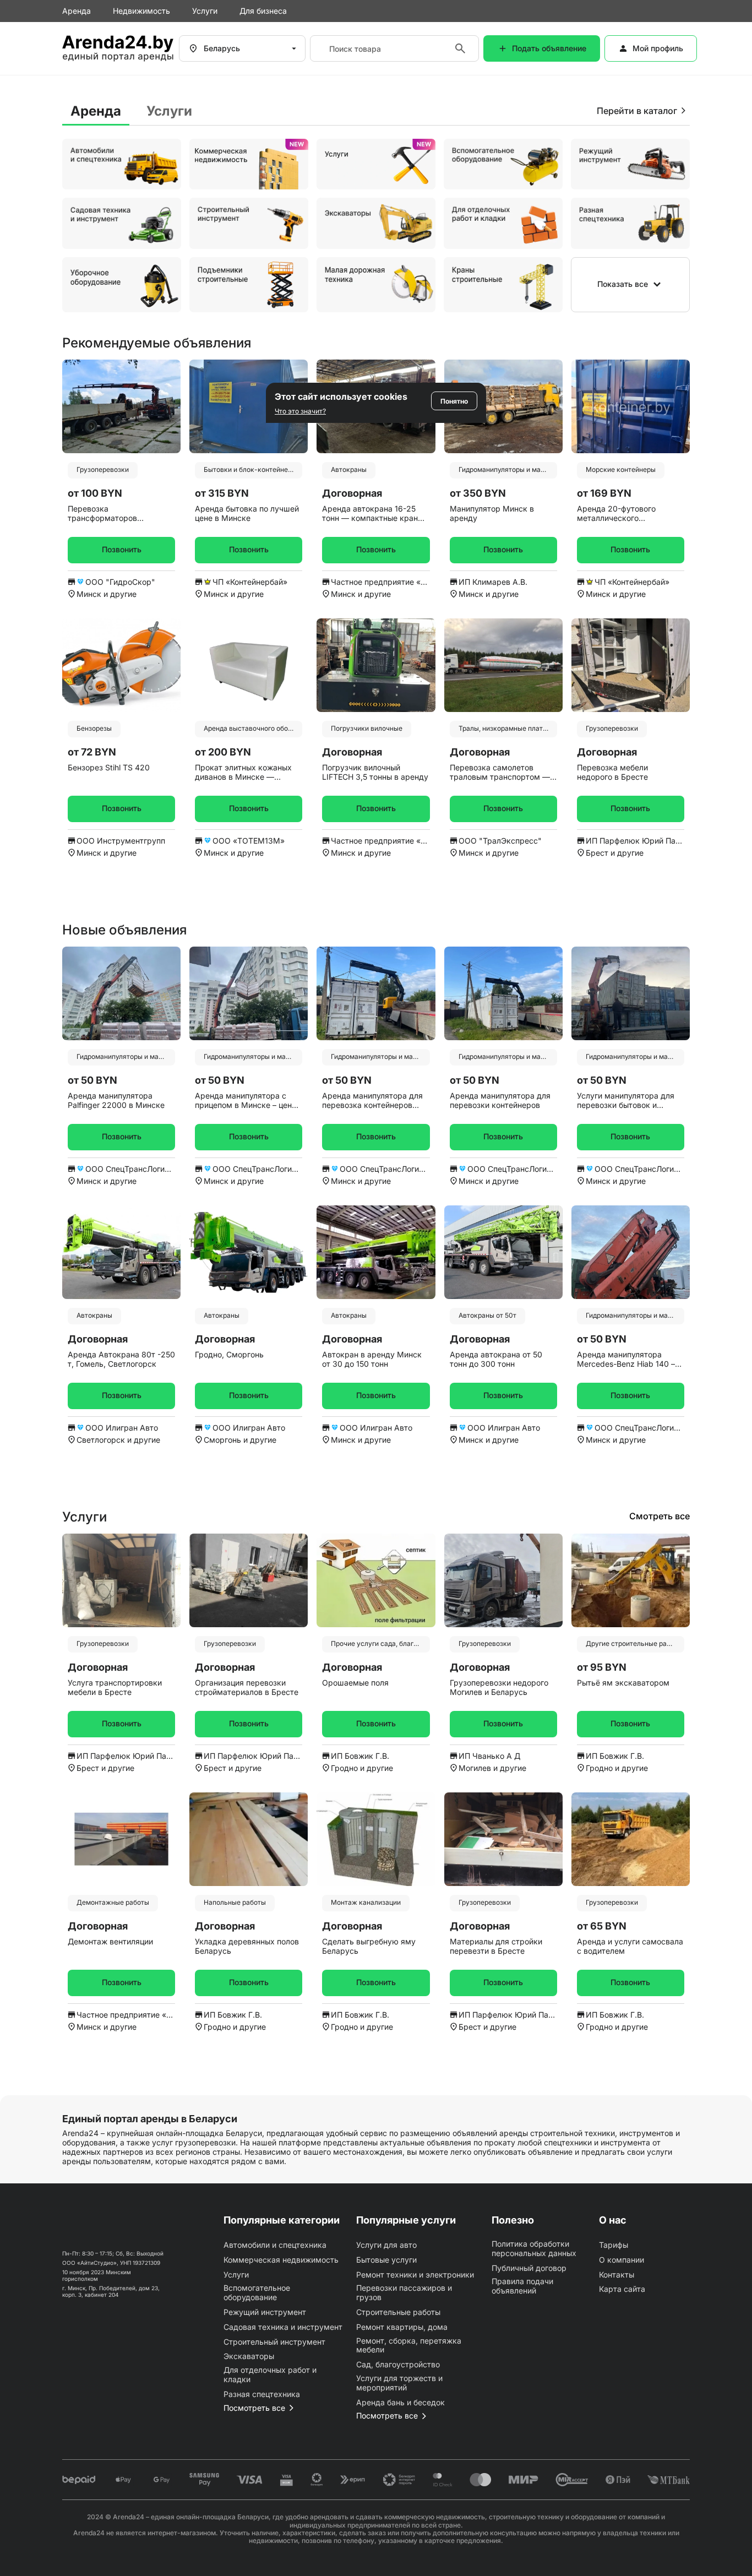This screenshot has width=752, height=2576.
Task: Select the Уборочное оборудование category tile
Action: [121, 285]
